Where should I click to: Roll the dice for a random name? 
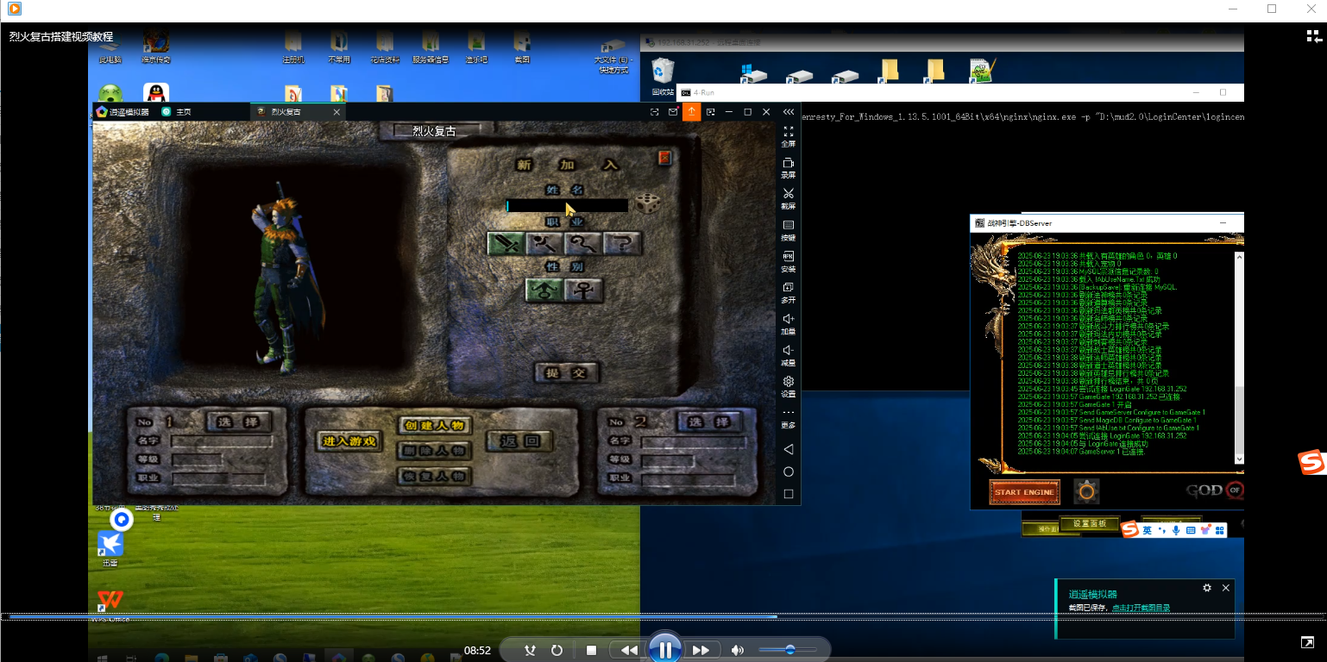point(646,203)
